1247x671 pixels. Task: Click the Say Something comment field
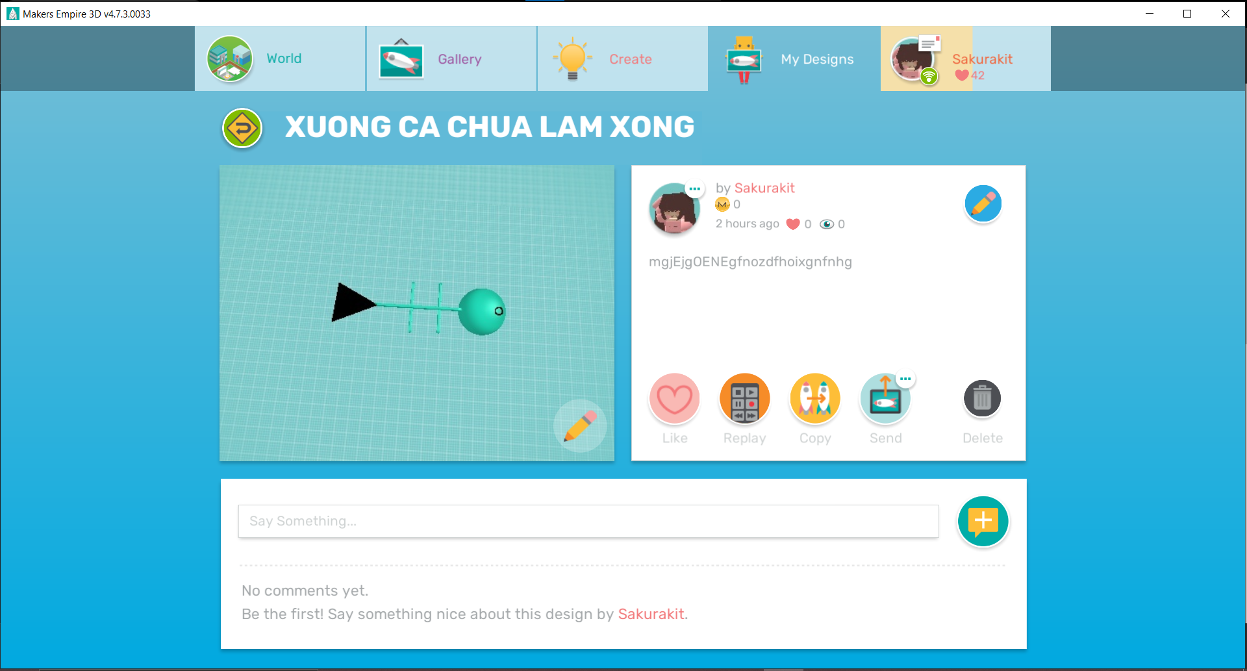[x=588, y=521]
